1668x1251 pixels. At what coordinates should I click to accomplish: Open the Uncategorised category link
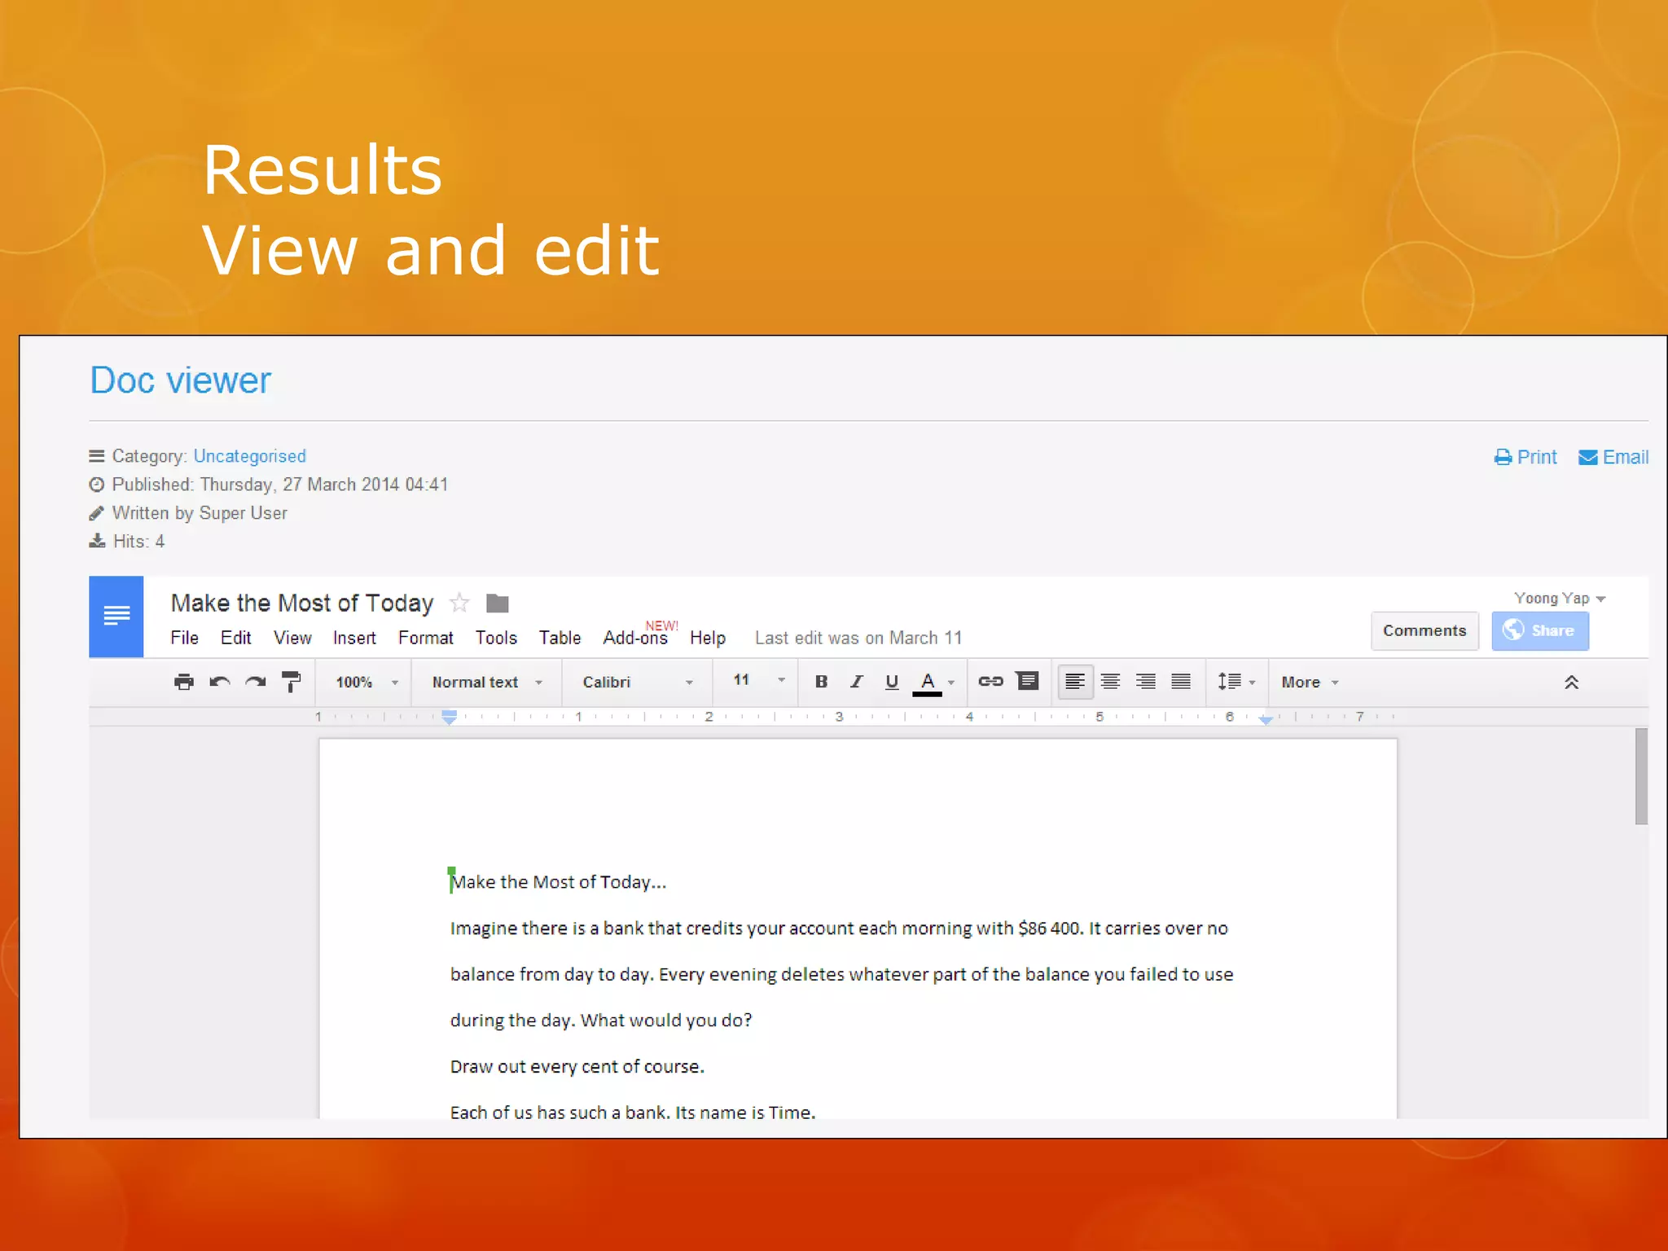[x=249, y=456]
